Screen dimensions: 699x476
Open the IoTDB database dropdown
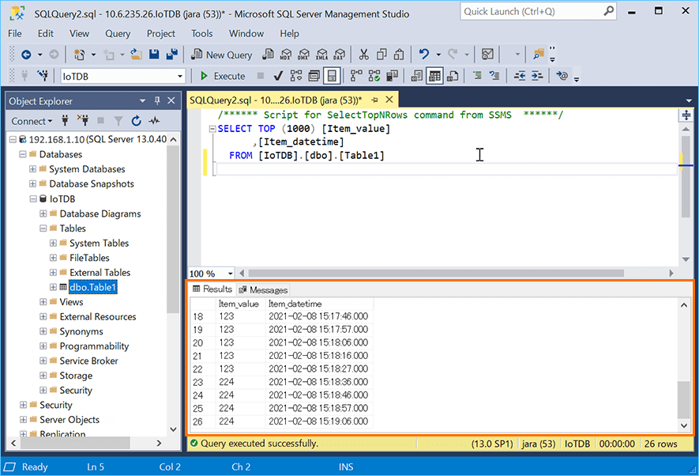coord(180,76)
